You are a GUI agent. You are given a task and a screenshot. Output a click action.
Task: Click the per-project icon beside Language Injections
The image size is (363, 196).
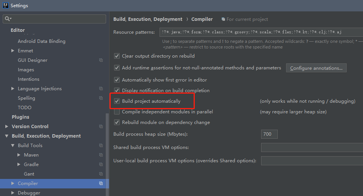pos(101,89)
